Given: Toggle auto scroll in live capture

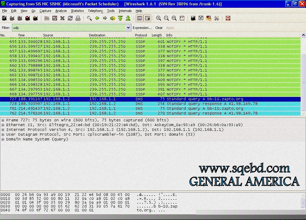Looking at the screenshot, I should 147,18.
